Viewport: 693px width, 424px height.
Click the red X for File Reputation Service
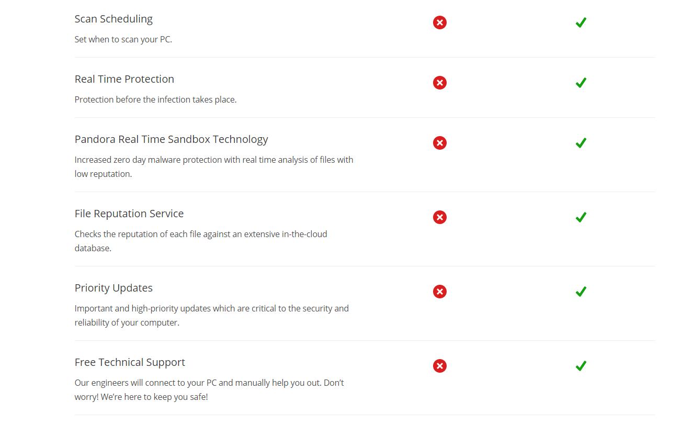[439, 217]
